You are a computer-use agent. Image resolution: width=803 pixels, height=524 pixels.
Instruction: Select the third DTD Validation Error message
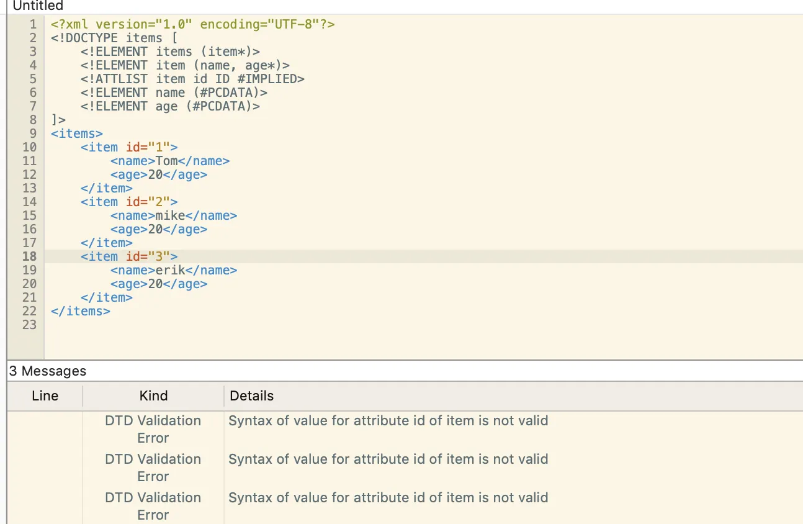pyautogui.click(x=388, y=498)
